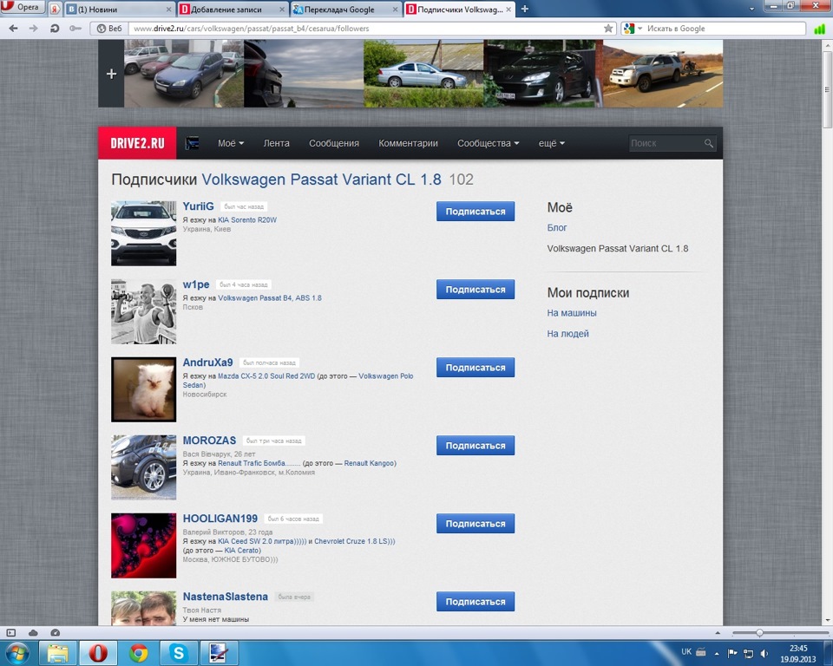This screenshot has width=833, height=666.
Task: Open the 'Renault Kangoo' car link
Action: point(369,463)
